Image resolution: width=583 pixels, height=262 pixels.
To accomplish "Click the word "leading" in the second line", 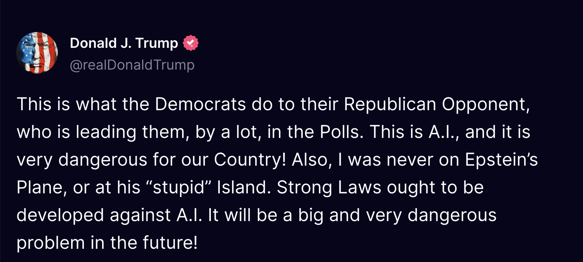I will [x=106, y=132].
